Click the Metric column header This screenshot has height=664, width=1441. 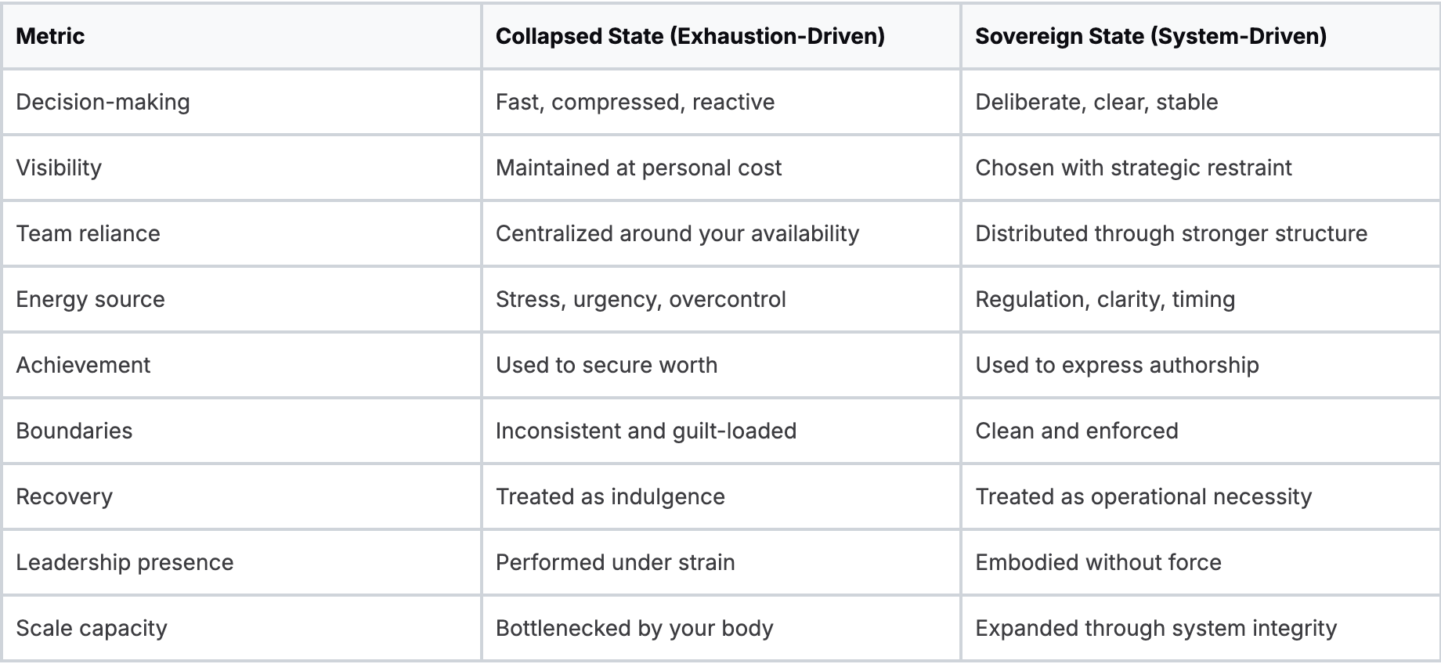coord(50,36)
